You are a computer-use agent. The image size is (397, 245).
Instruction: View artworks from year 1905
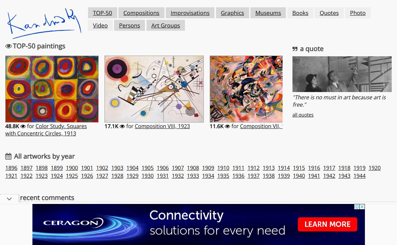pyautogui.click(x=148, y=168)
